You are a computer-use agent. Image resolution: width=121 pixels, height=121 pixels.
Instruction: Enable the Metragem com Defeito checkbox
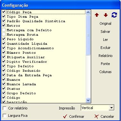[4, 30]
